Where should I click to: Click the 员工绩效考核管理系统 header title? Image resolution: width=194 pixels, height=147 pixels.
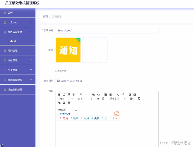click(22, 3)
